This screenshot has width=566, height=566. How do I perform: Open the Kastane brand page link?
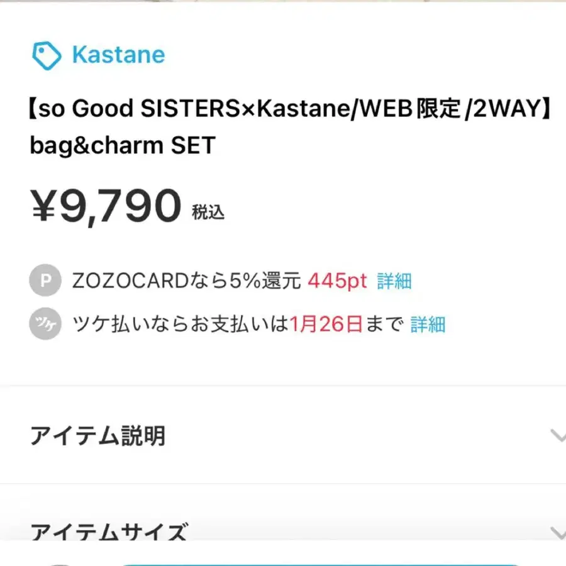click(x=118, y=55)
